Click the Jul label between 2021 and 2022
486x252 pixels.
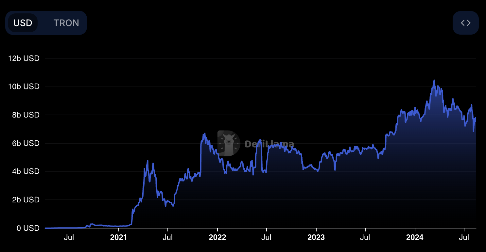coord(167,237)
